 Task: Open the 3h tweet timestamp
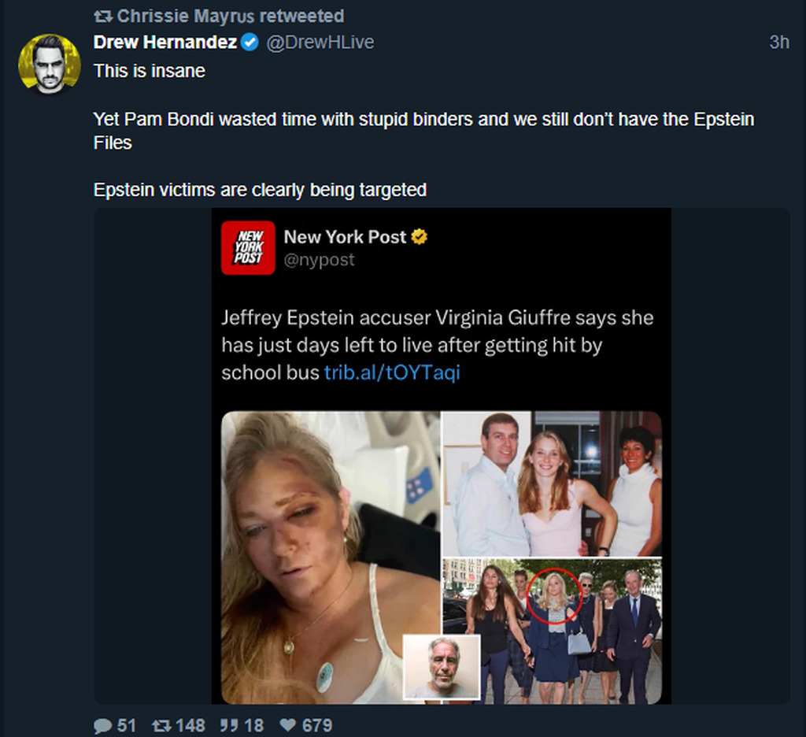pos(778,43)
